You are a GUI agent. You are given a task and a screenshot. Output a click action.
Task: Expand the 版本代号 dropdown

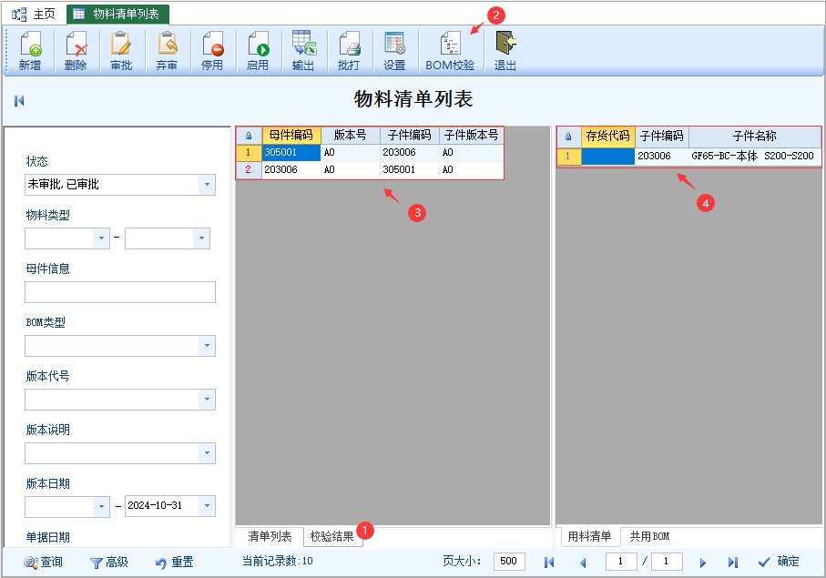pos(207,399)
